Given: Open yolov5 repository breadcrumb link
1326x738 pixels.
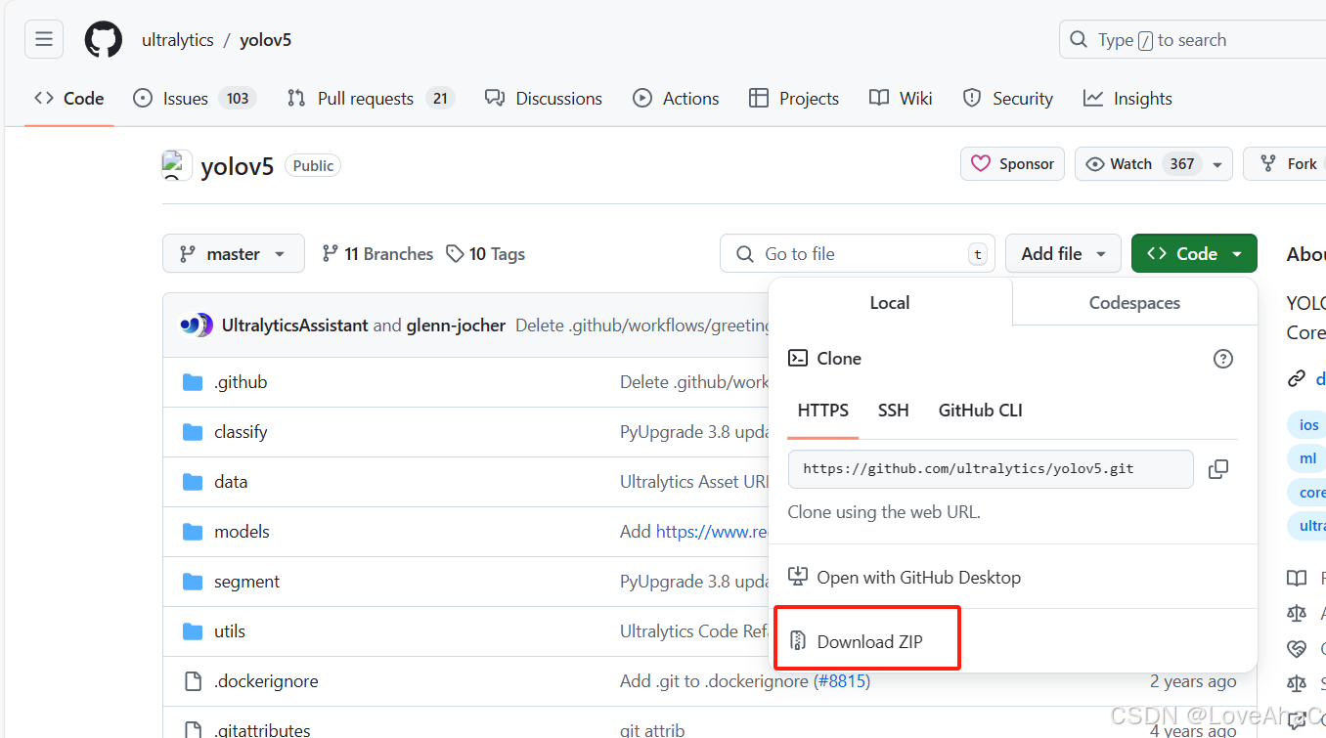Looking at the screenshot, I should click(265, 40).
